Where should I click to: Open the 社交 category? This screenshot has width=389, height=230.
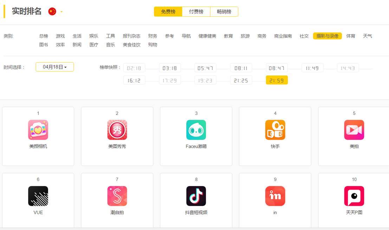click(304, 36)
